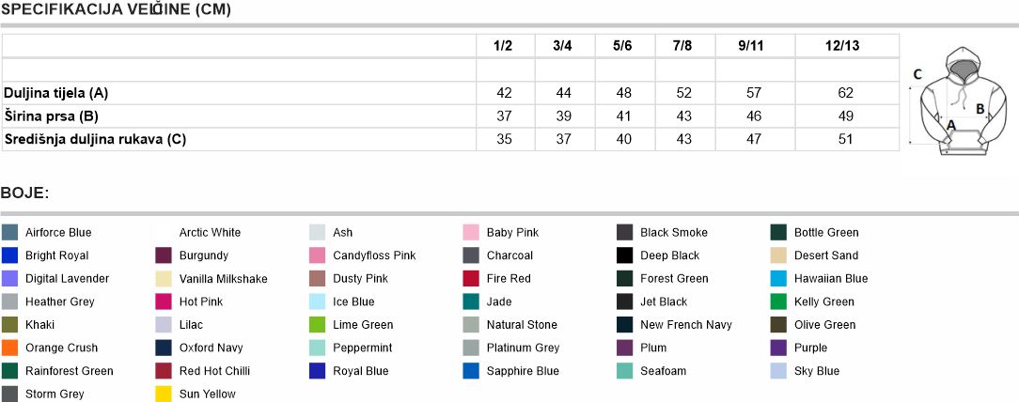Select the Hot Pink color swatch

(x=164, y=301)
